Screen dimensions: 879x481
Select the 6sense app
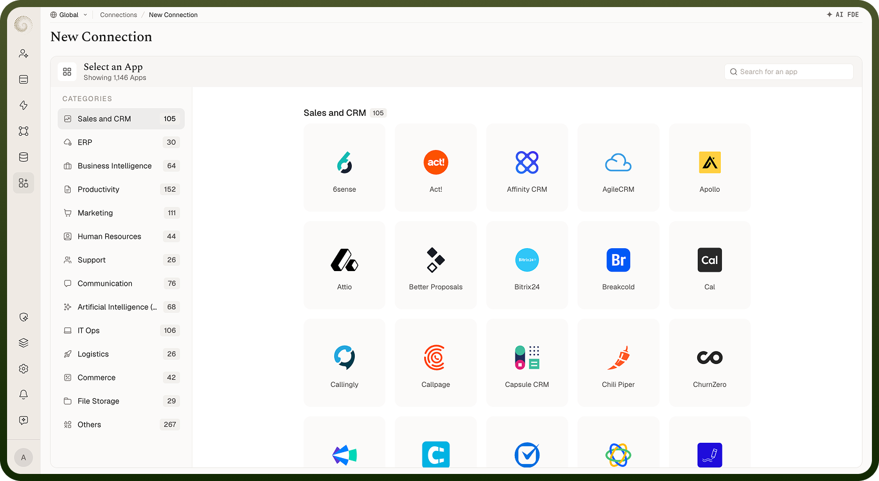click(x=344, y=168)
